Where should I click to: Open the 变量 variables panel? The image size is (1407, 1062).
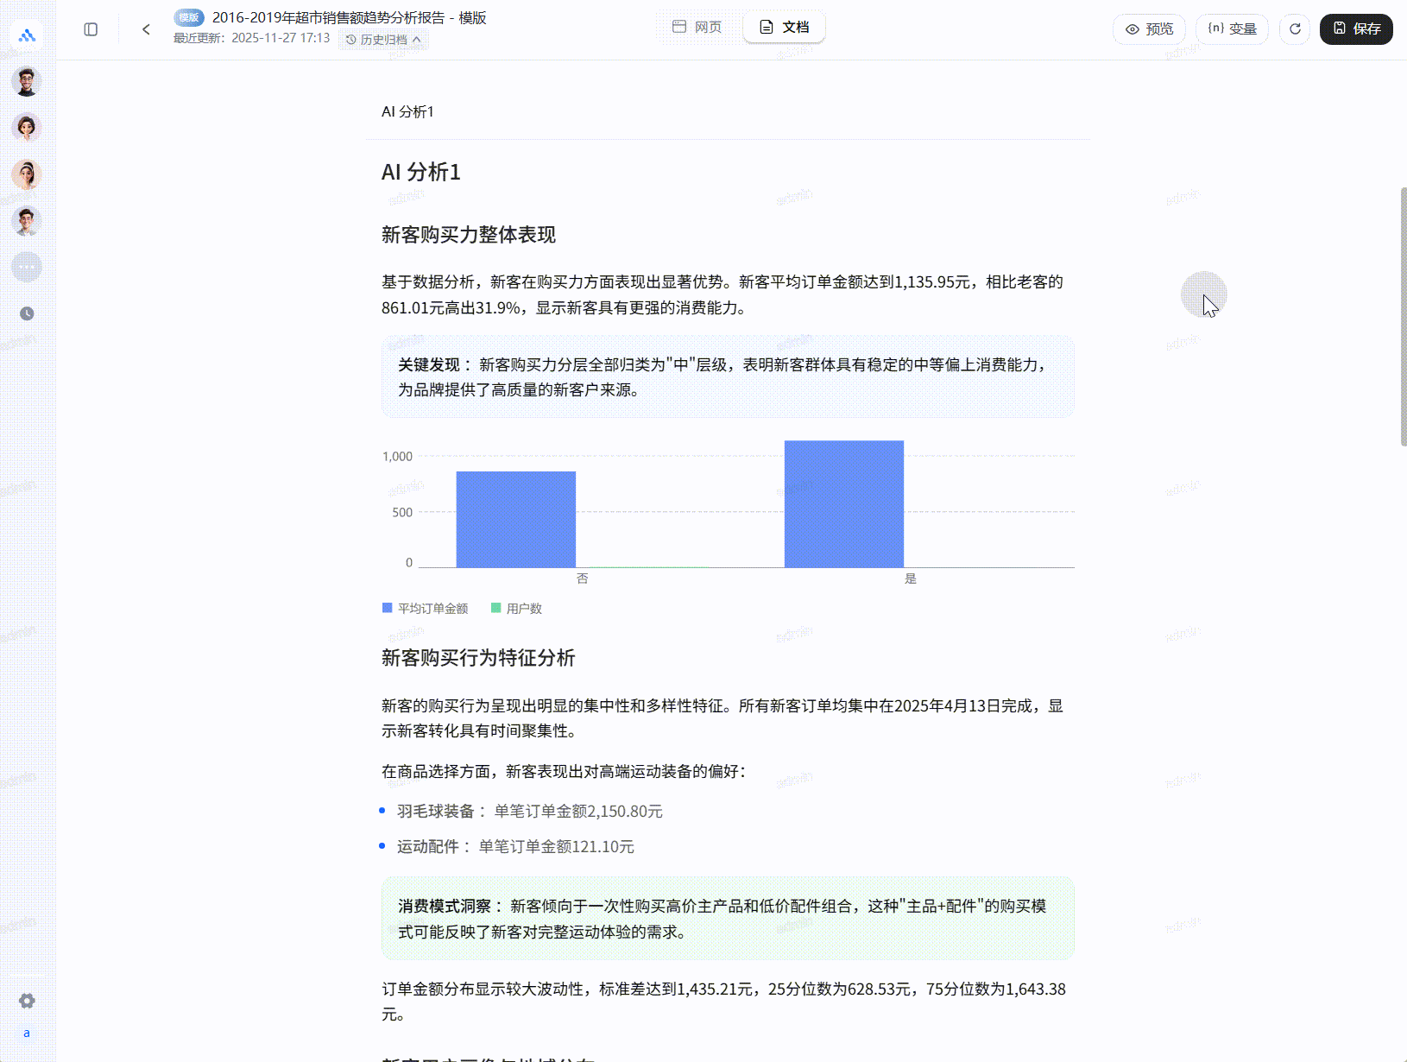pyautogui.click(x=1232, y=28)
